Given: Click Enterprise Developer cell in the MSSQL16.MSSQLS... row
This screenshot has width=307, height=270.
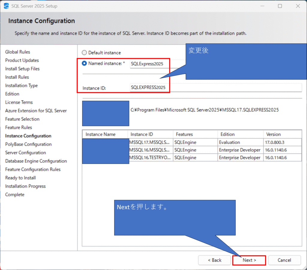Looking at the screenshot, I should click(240, 150).
